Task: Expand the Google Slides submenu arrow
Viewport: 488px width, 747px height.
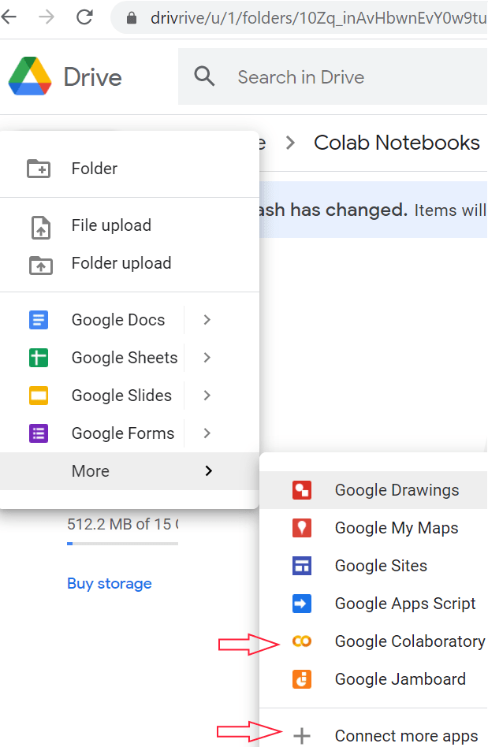Action: pyautogui.click(x=207, y=395)
